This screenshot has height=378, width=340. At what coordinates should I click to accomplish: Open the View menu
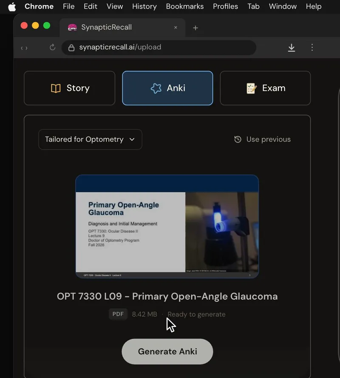click(x=115, y=6)
